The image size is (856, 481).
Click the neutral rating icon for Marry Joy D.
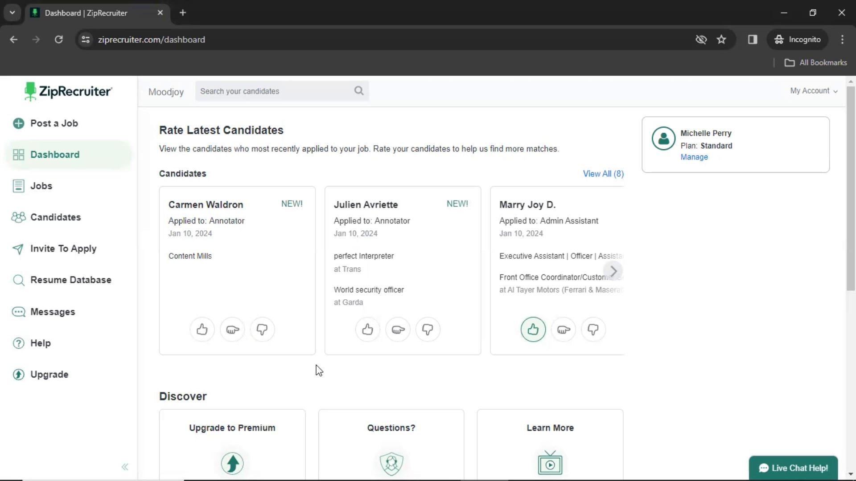point(563,330)
